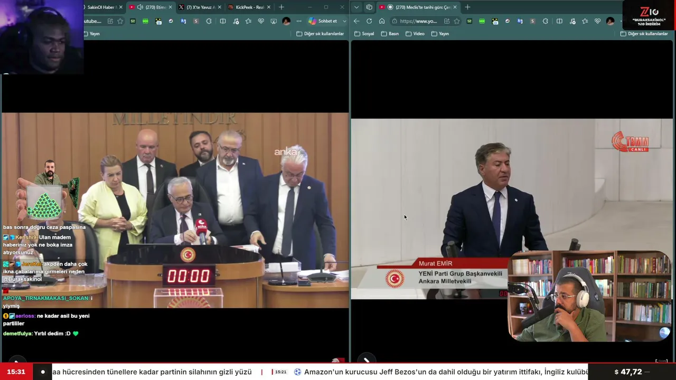Close the (270) Etime YouTube tab
676x380 pixels.
tap(170, 7)
